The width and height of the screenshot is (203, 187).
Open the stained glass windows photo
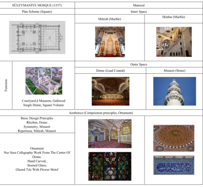(x=110, y=166)
